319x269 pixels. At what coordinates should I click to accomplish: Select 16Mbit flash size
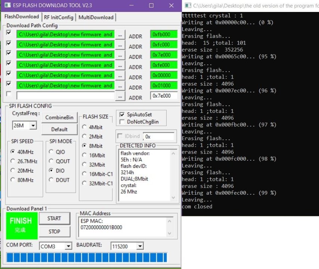click(x=93, y=155)
